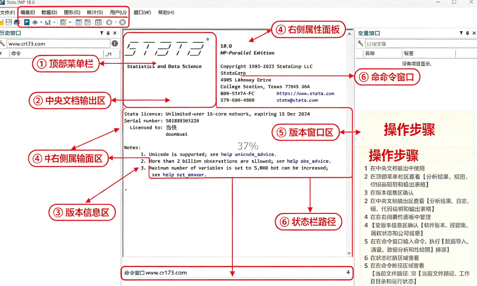The height and width of the screenshot is (286, 477).
Task: Open the Log icon in the toolbar
Action: pyautogui.click(x=27, y=22)
